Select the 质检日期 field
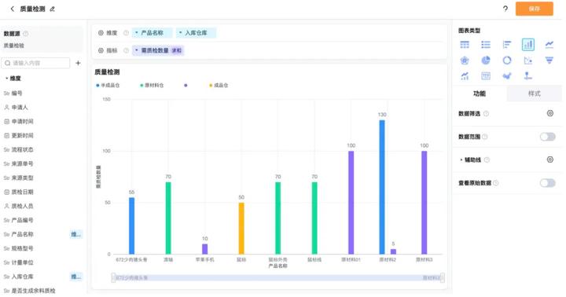Viewport: 566px width, 297px height. coord(22,192)
